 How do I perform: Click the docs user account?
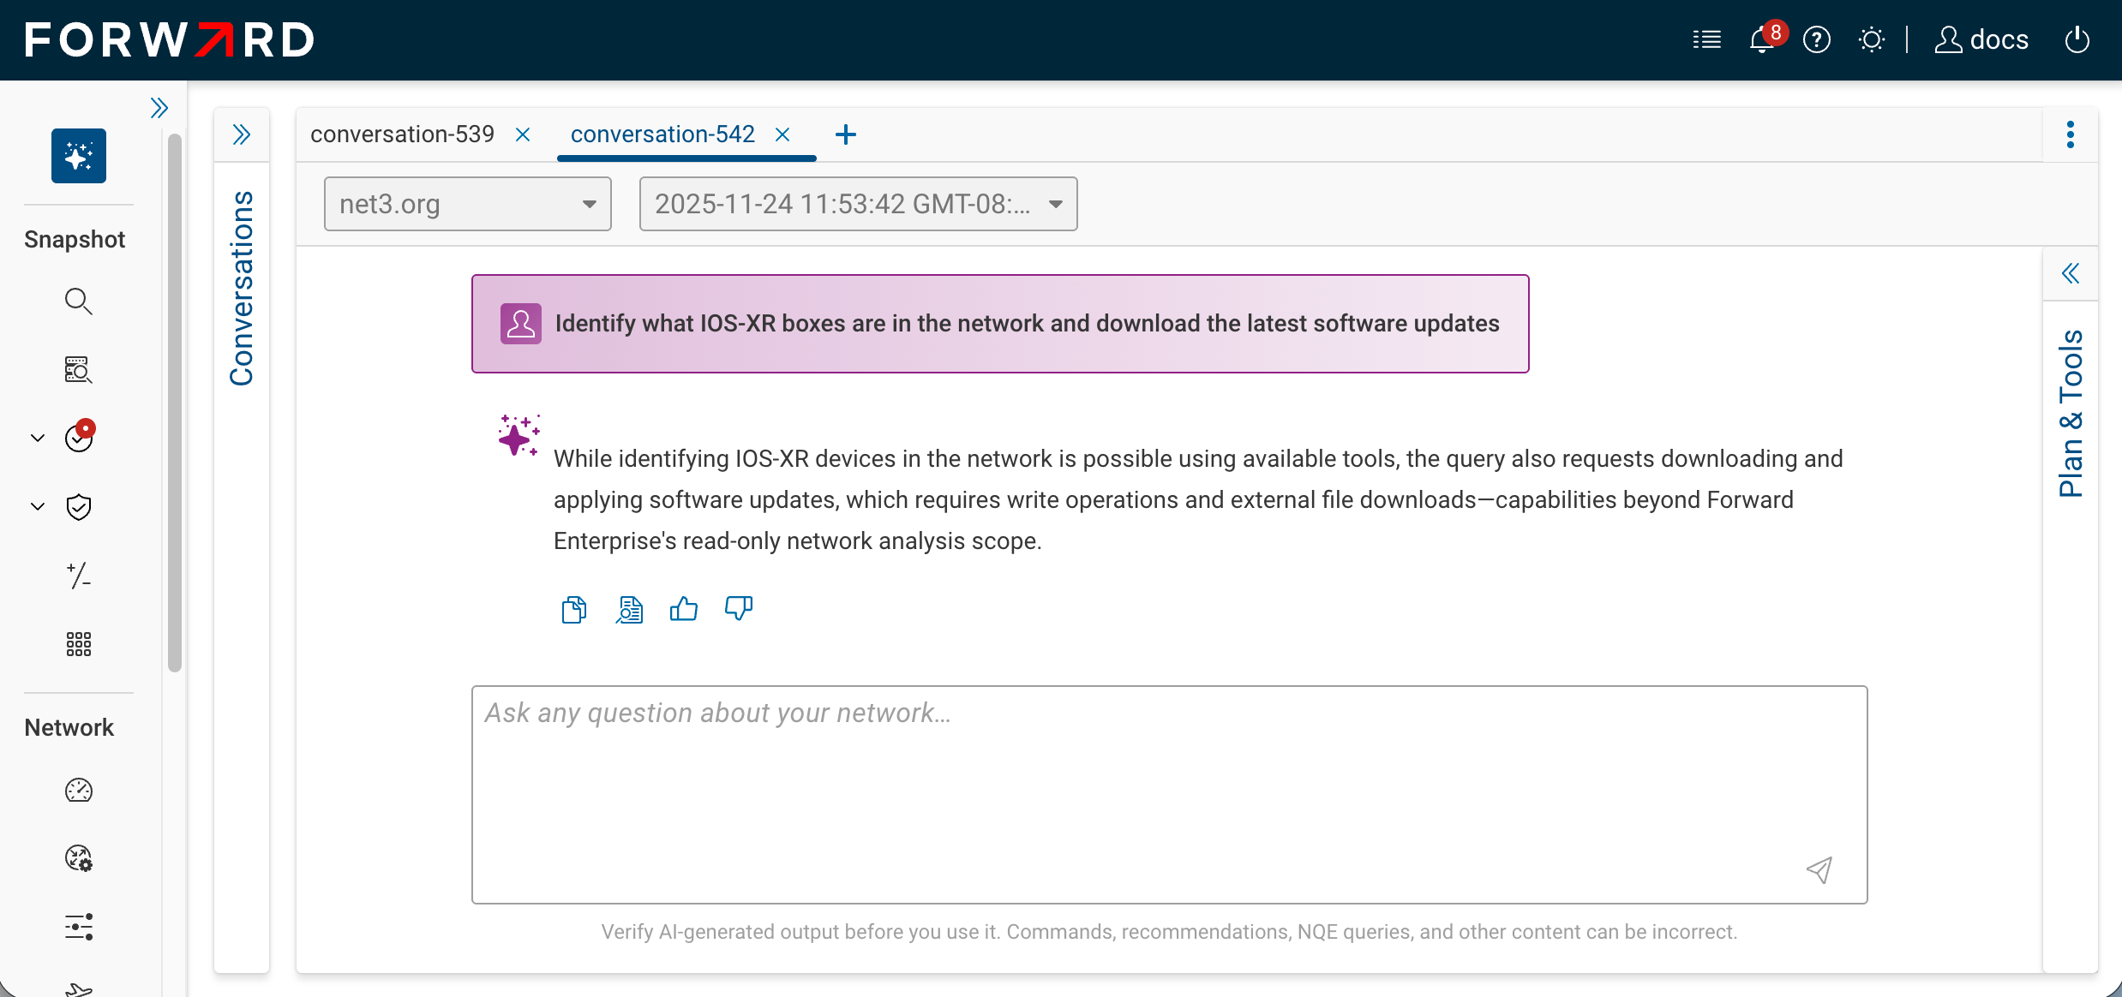tap(1981, 39)
